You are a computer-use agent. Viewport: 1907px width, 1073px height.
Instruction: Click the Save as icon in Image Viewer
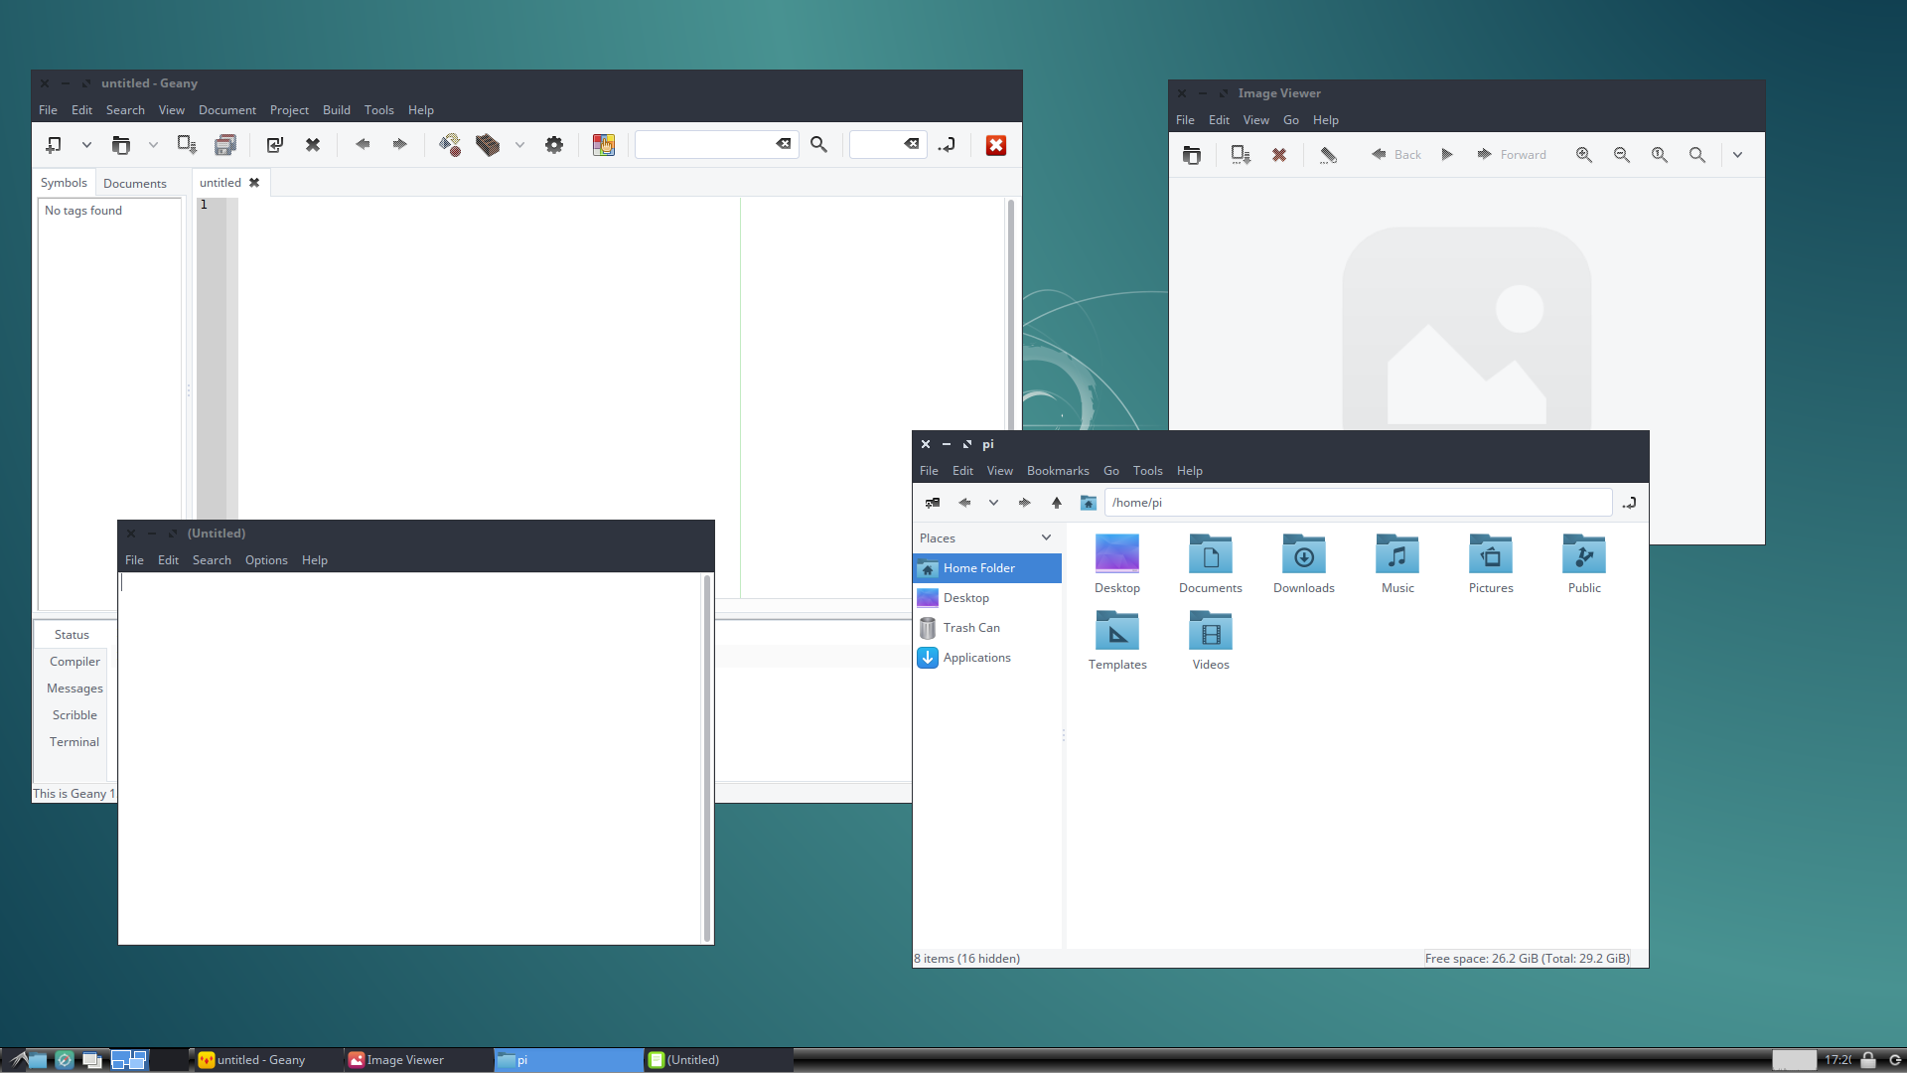1241,155
